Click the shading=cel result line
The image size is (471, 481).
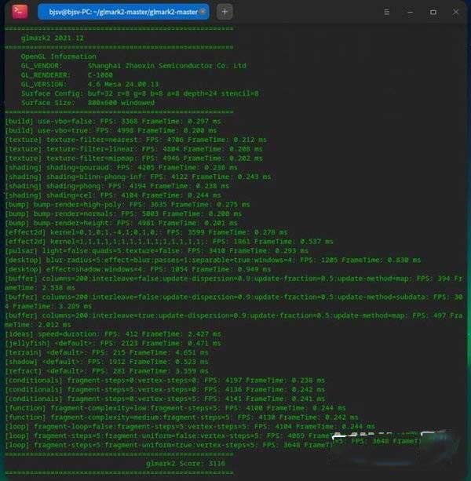tap(113, 195)
